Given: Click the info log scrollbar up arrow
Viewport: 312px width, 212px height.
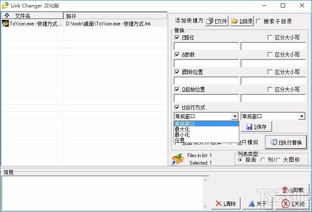Looking at the screenshot, I should coord(206,180).
